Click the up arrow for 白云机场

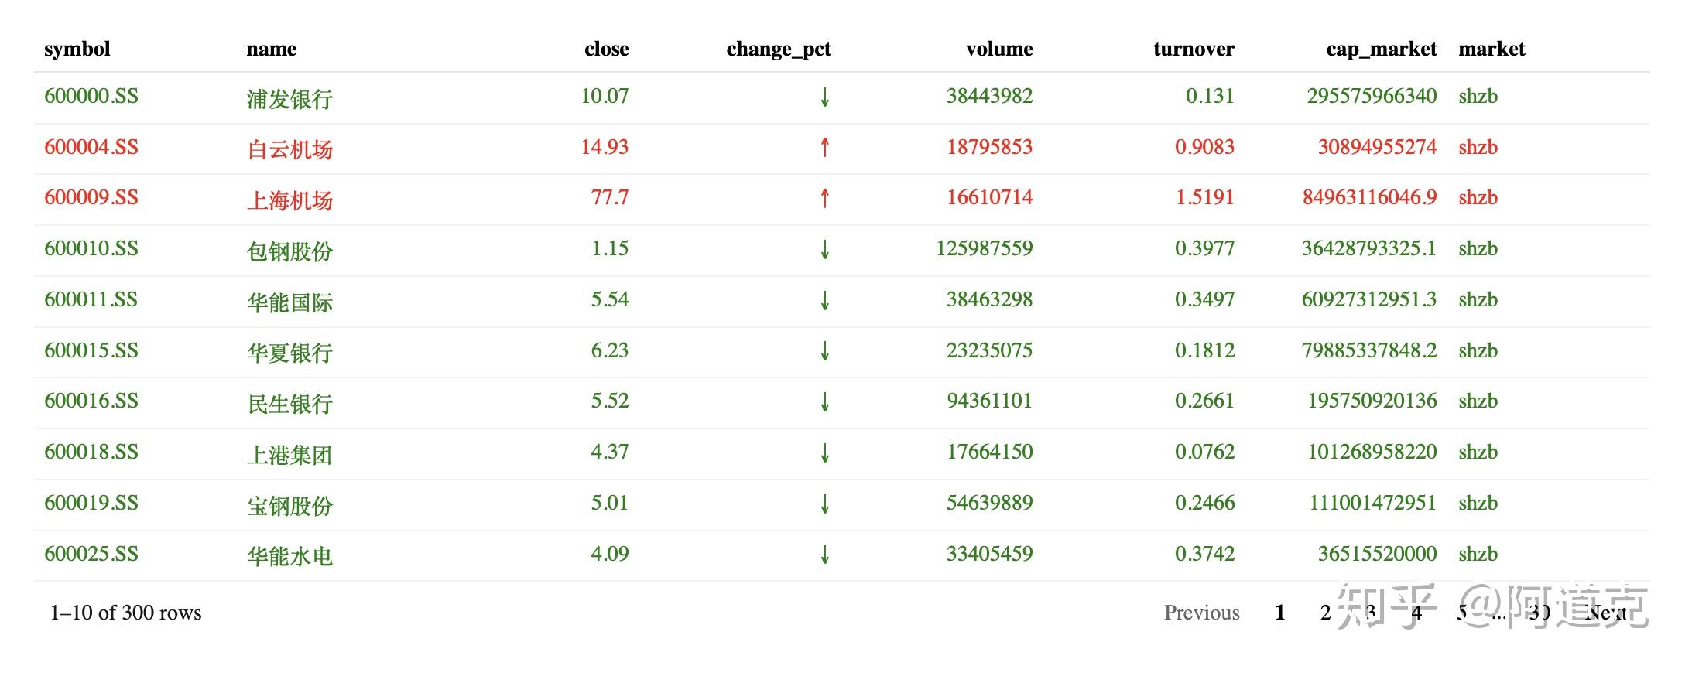coord(824,147)
